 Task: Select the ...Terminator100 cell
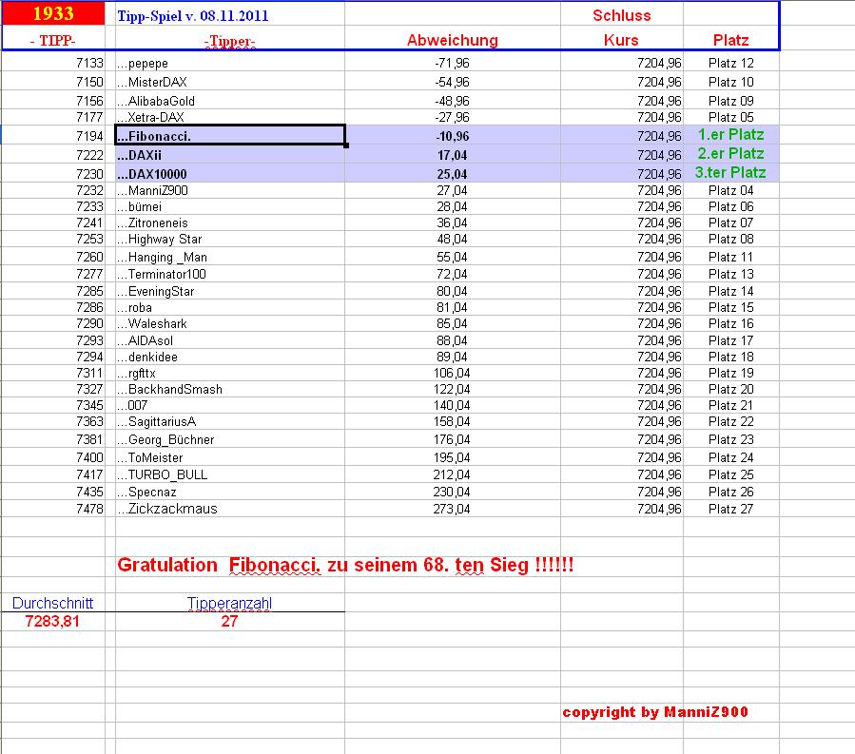pos(229,274)
